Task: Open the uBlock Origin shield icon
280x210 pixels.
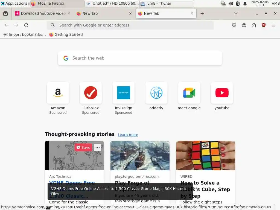Action: click(x=264, y=25)
